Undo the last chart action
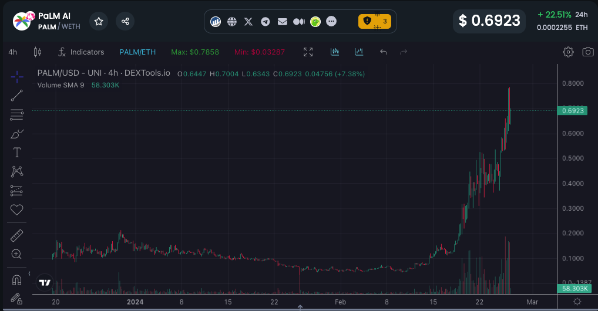598x311 pixels. click(384, 52)
